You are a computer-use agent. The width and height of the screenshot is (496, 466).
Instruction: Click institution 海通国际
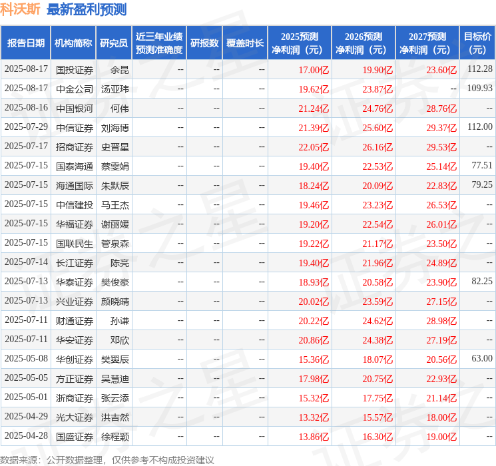[75, 185]
